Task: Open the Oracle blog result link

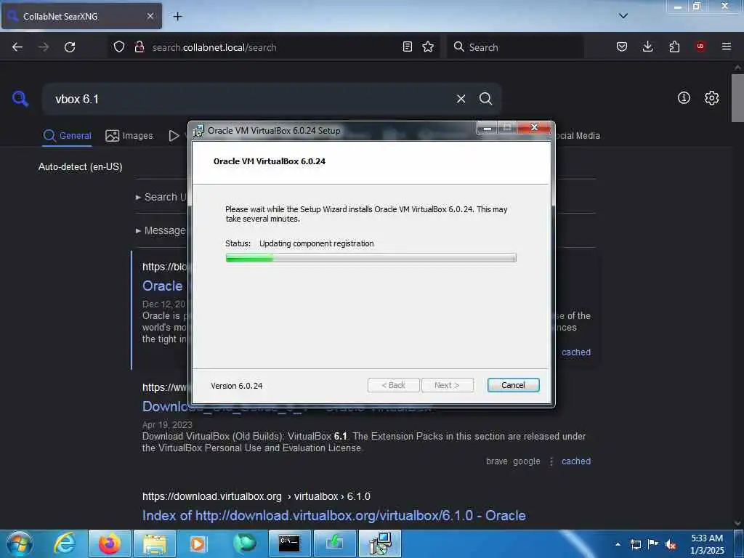Action: coord(162,286)
